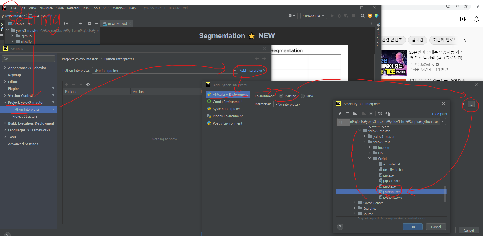Click JoCoding video thumbnail on YouTube

click(x=394, y=63)
